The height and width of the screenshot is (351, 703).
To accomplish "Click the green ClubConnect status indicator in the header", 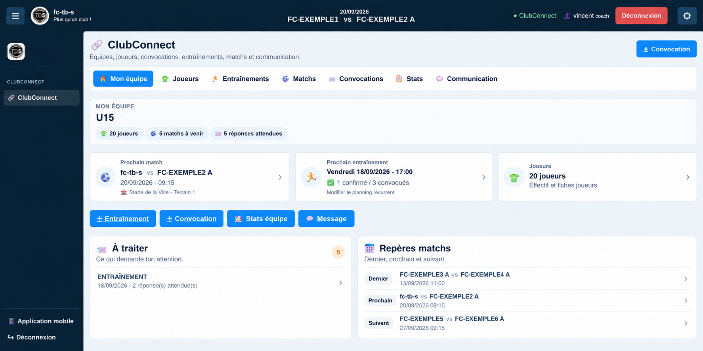I will (x=535, y=16).
